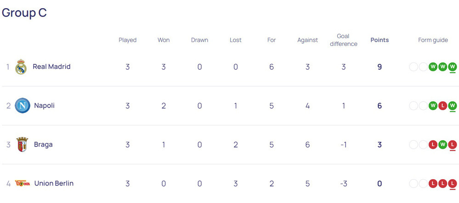Open the Union Berlin team link
Screen dimensions: 459x203
tap(54, 184)
